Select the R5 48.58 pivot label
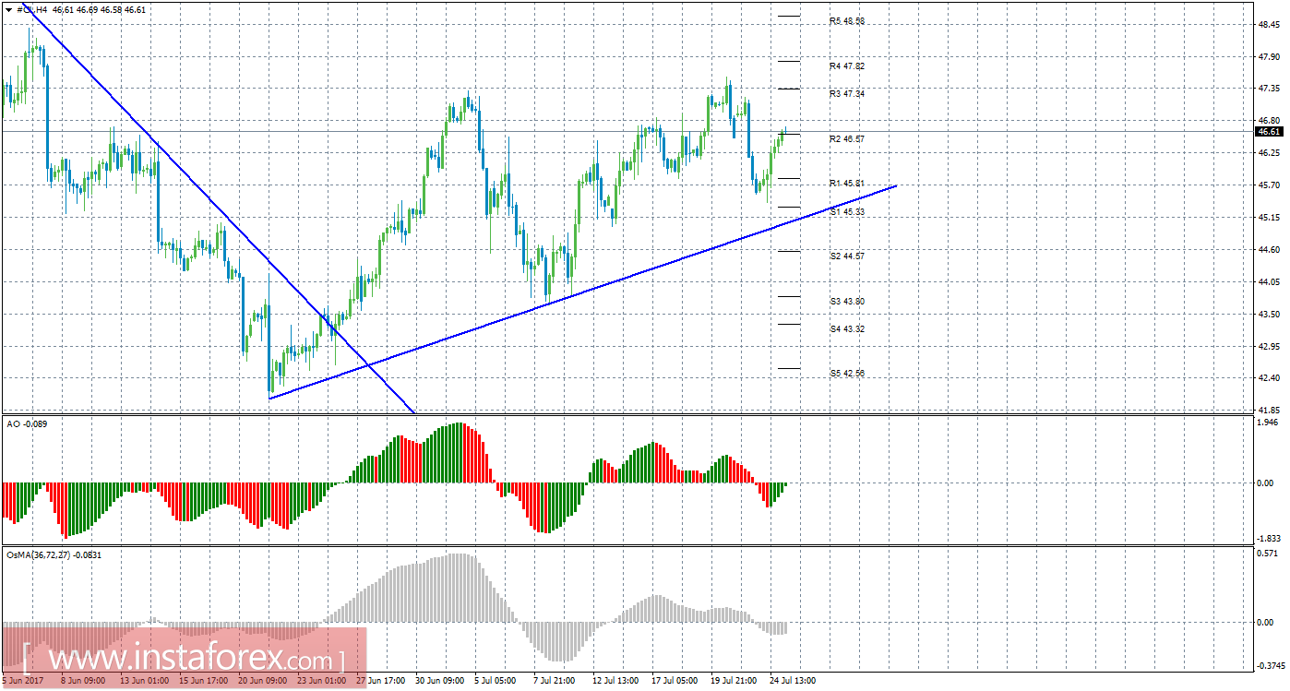The image size is (1290, 691). [846, 21]
